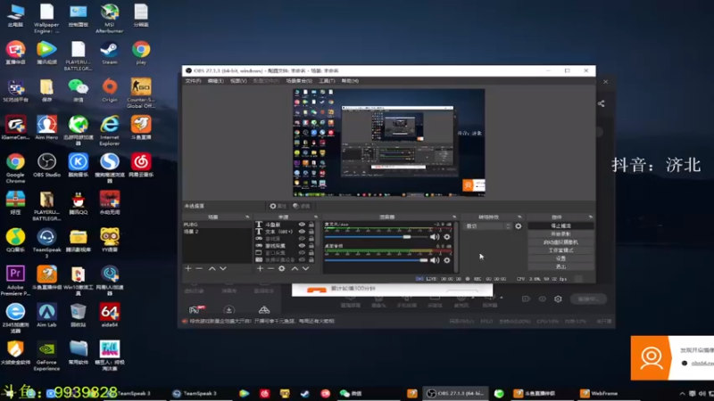Open the 工具(T) menu in OBS

(x=327, y=81)
